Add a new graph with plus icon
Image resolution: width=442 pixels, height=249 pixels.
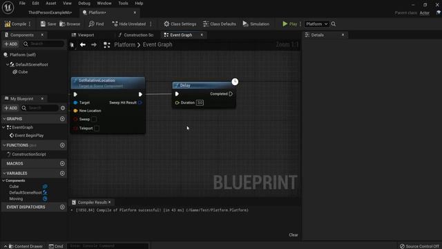(x=62, y=119)
